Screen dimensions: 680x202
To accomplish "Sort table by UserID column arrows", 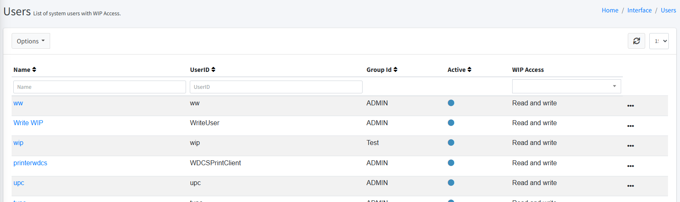I will (213, 70).
